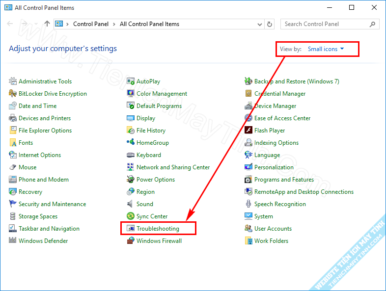Open the Default Programs icon
This screenshot has width=386, height=291.
131,106
